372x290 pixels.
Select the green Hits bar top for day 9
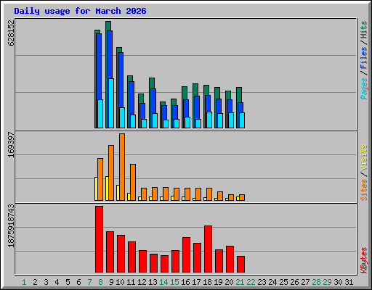coord(108,26)
